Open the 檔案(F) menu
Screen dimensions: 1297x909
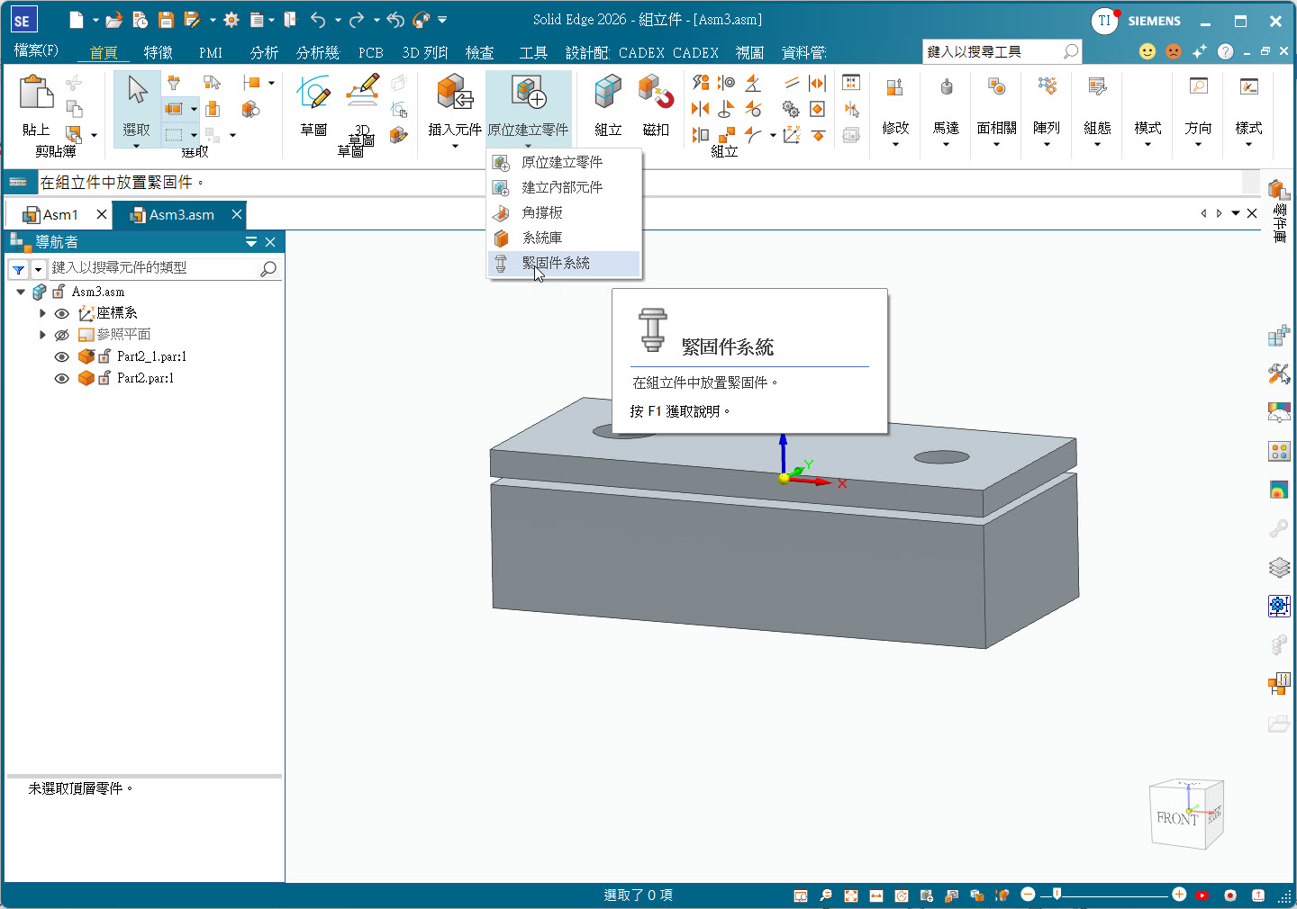coord(36,50)
